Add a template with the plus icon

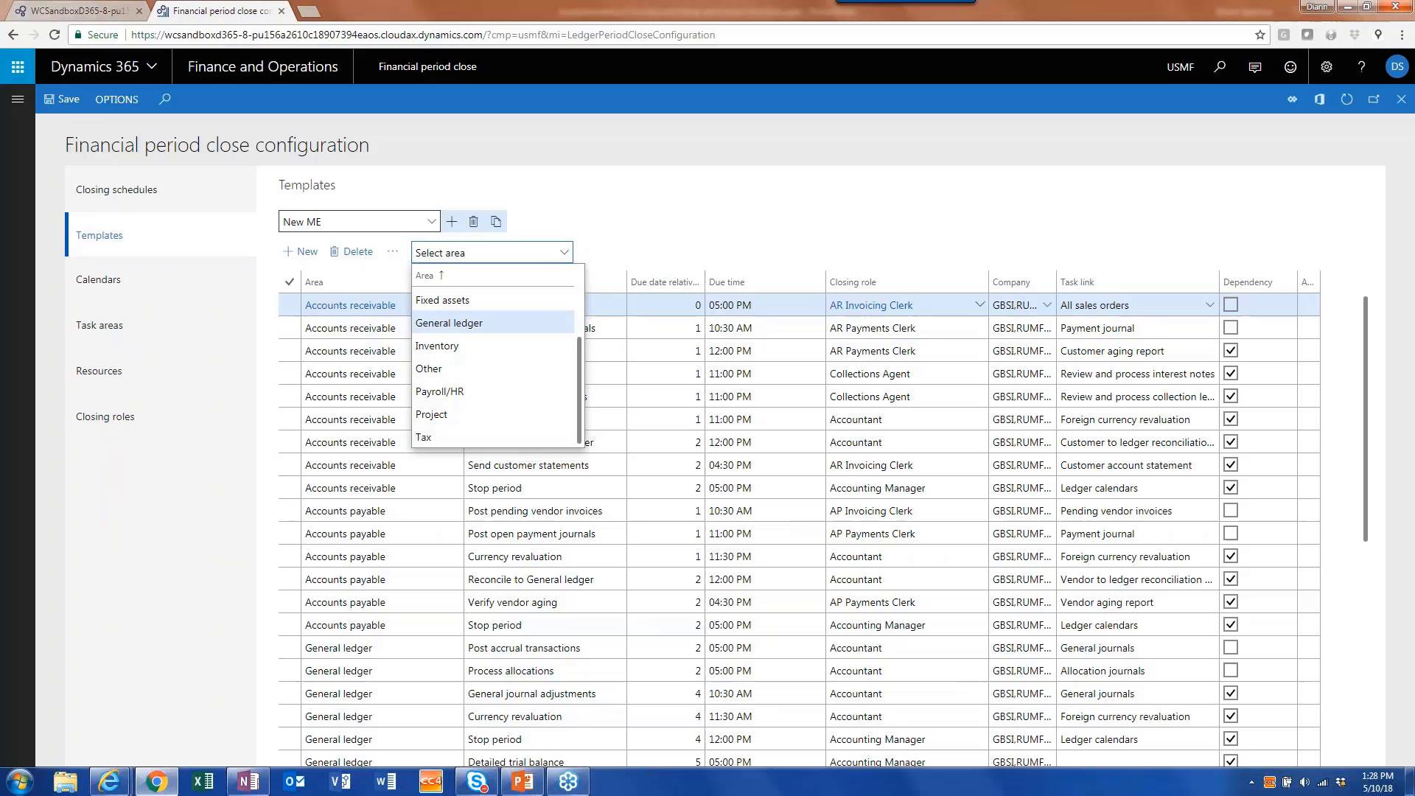452,221
